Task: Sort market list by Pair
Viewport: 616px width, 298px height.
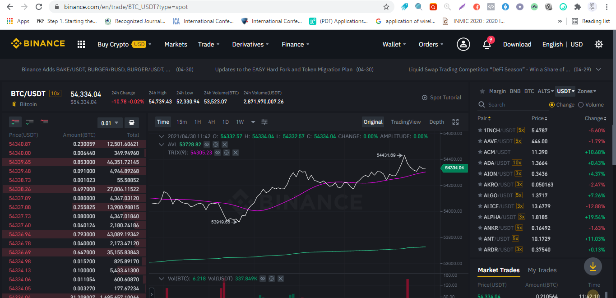Action: coord(484,118)
